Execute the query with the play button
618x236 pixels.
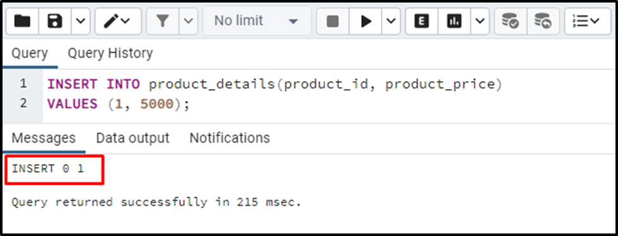click(x=366, y=21)
